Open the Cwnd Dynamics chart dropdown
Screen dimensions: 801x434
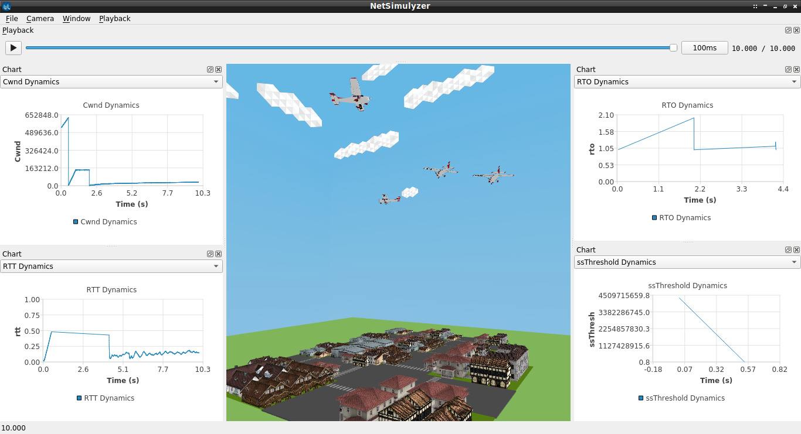click(x=111, y=82)
